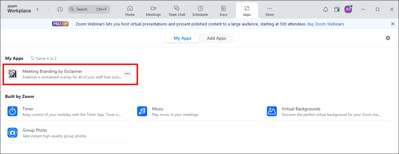
Task: Change sort order Name A to Z
Action: click(44, 59)
